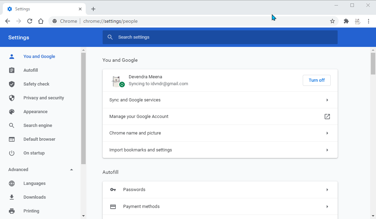Click the credit card icon beside Payment methods
Screen dimensions: 376x219
pos(113,207)
